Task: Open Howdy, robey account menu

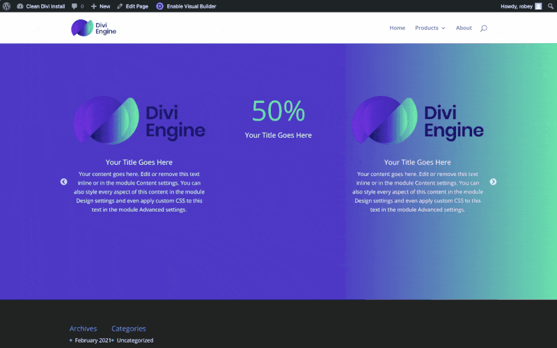Action: pos(521,6)
